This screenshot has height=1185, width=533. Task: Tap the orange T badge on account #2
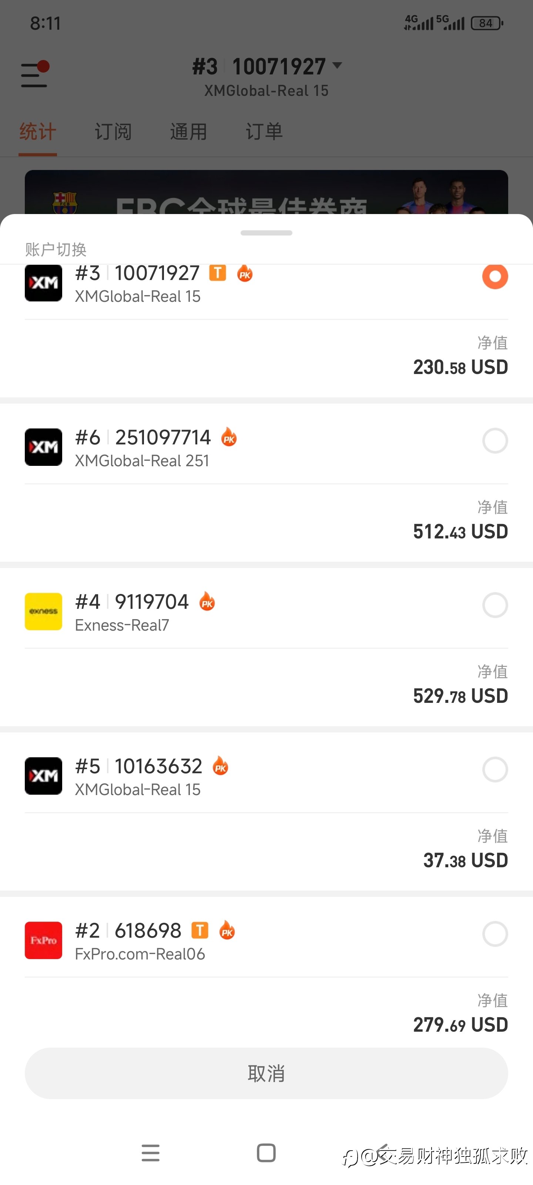click(x=200, y=930)
